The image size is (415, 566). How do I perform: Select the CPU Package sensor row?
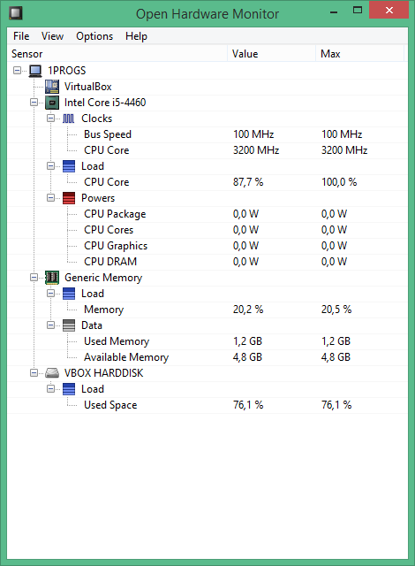207,214
